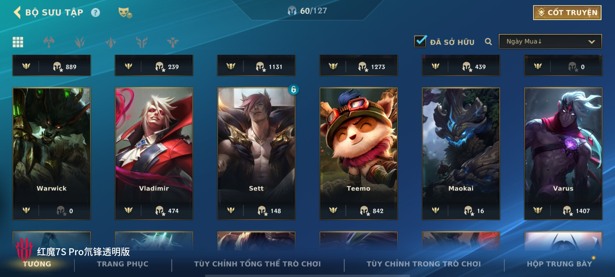This screenshot has width=615, height=277.
Task: Open the mask and coins icon
Action: (x=125, y=13)
